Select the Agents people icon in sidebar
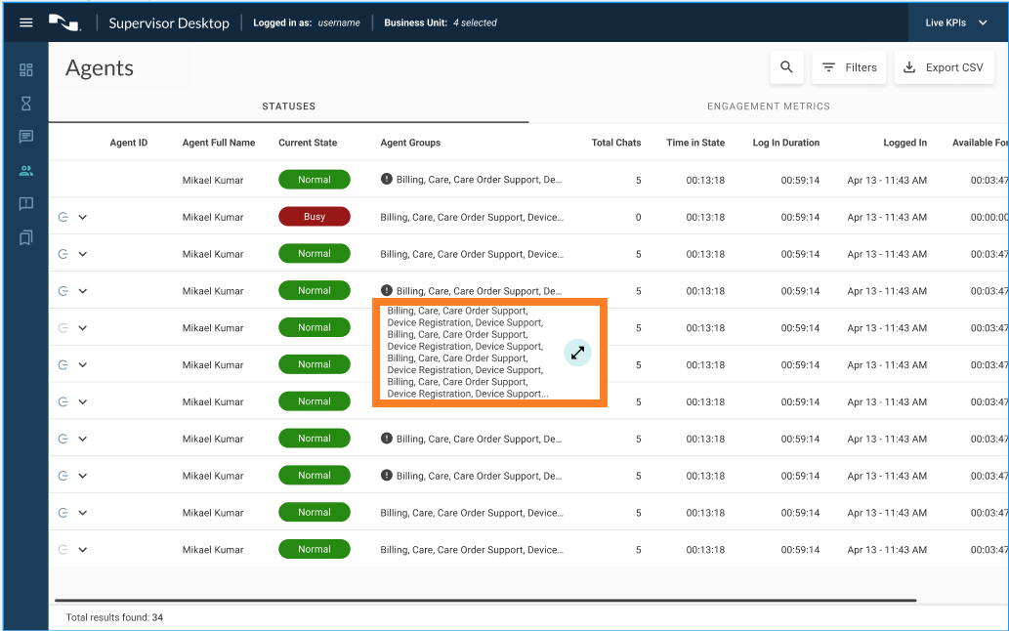Image resolution: width=1009 pixels, height=631 pixels. 26,170
